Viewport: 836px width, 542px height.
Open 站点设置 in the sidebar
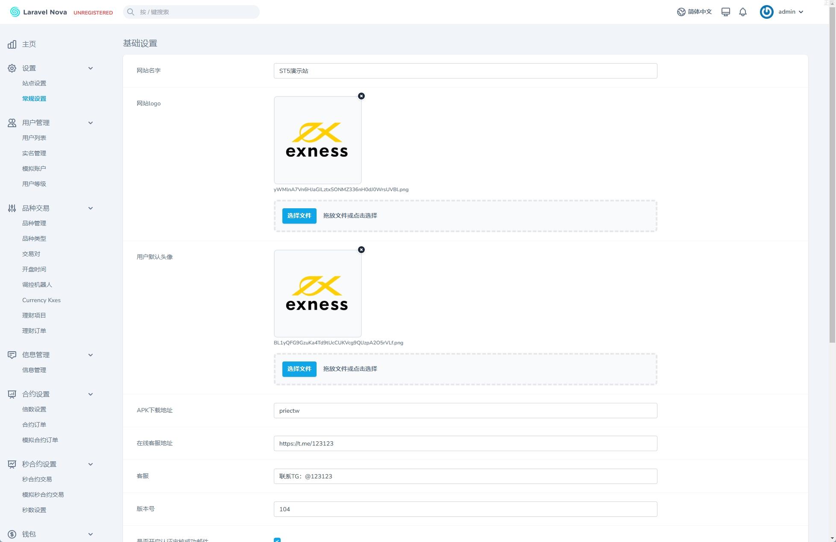pyautogui.click(x=34, y=83)
